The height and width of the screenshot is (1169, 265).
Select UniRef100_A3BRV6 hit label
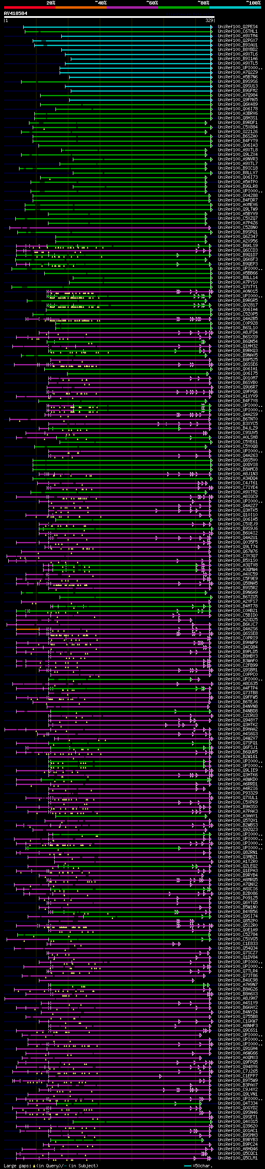tap(238, 114)
